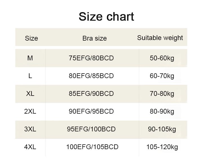Select the size 'M' cell
The width and height of the screenshot is (211, 161).
click(x=30, y=58)
